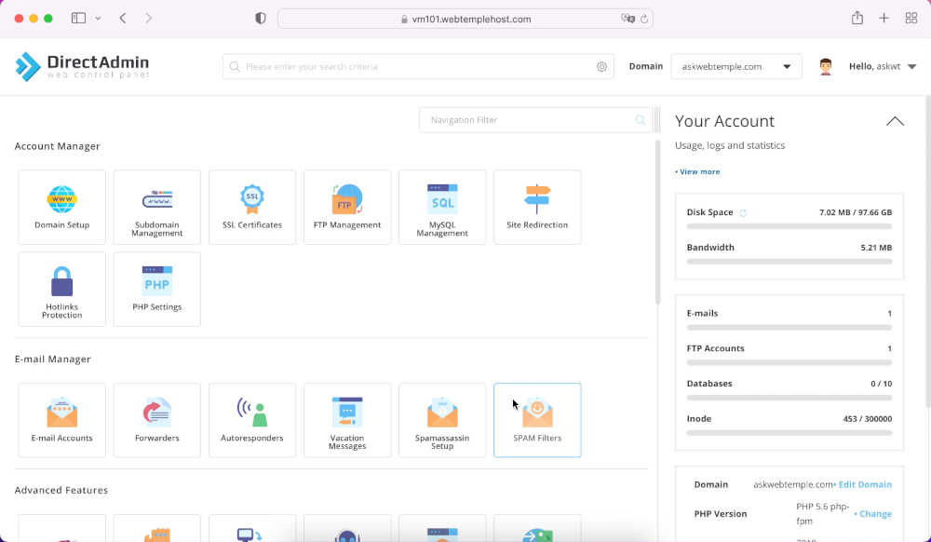This screenshot has height=542, width=931.
Task: Click the user avatar icon
Action: pos(825,66)
